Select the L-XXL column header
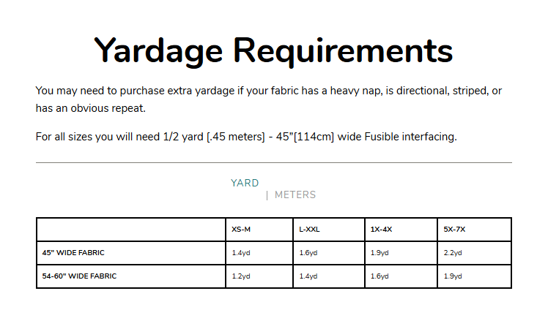This screenshot has height=310, width=548. click(309, 230)
